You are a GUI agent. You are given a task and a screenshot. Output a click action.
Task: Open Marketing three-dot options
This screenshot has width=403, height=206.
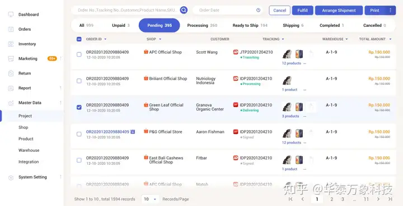click(60, 59)
